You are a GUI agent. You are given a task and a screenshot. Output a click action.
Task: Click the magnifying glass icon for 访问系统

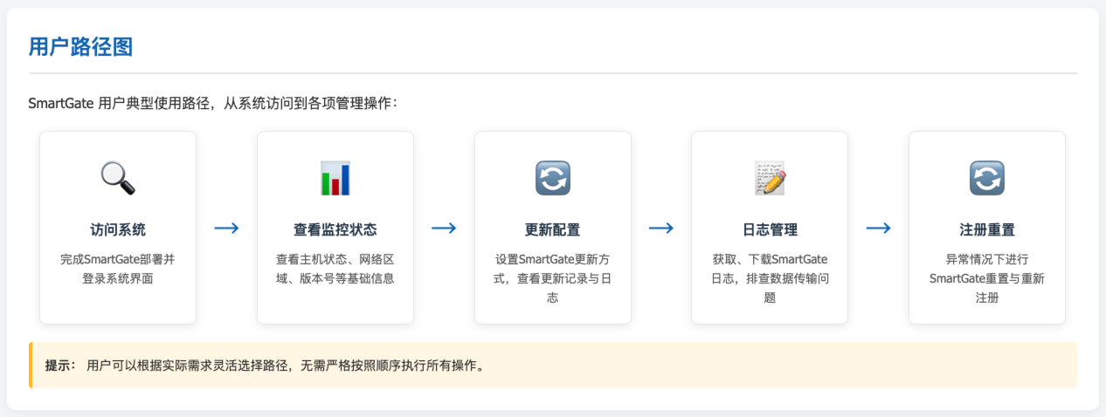[x=118, y=178]
